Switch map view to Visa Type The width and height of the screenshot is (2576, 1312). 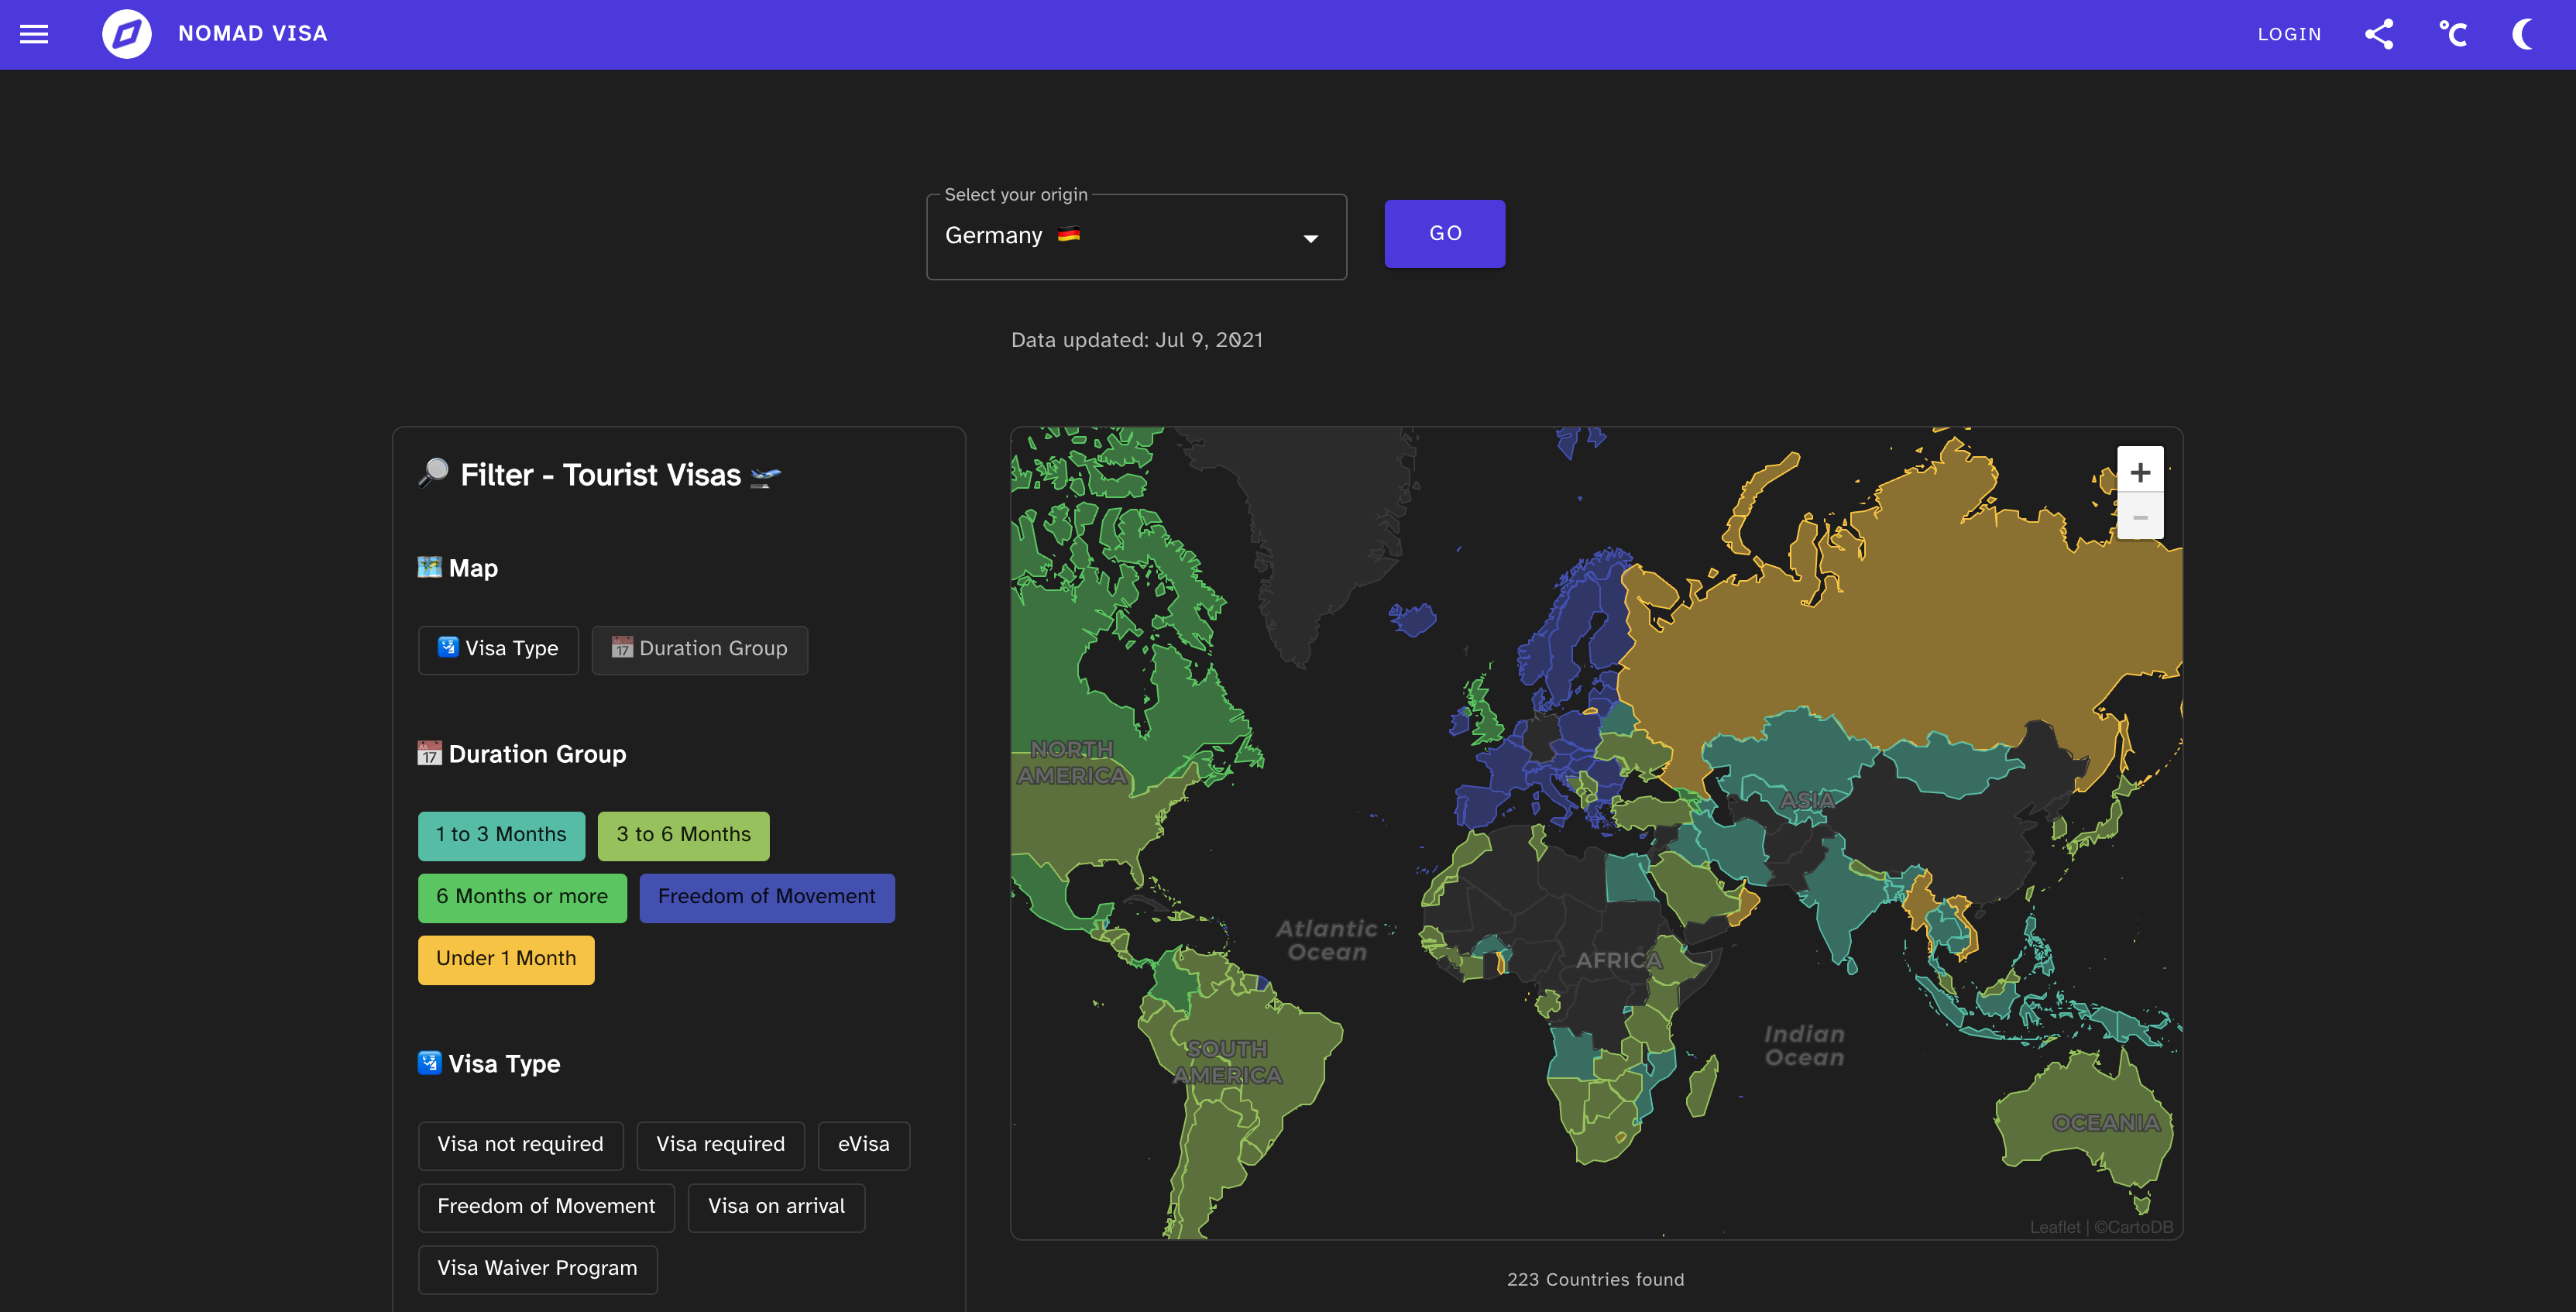coord(498,649)
